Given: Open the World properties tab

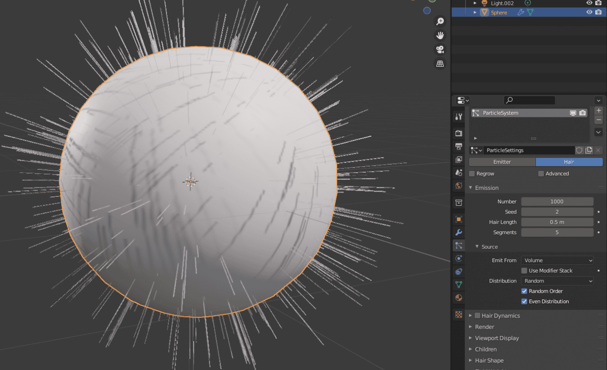Looking at the screenshot, I should (x=458, y=186).
